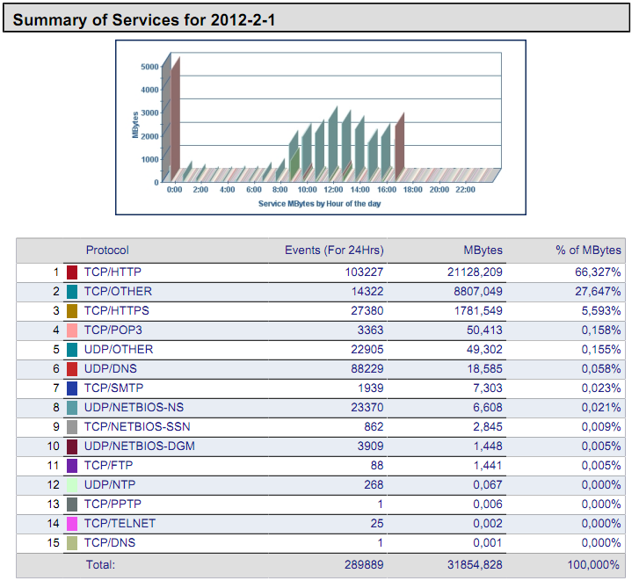Click the 12:00 hour label on chart axis
The width and height of the screenshot is (639, 588).
pyautogui.click(x=333, y=190)
